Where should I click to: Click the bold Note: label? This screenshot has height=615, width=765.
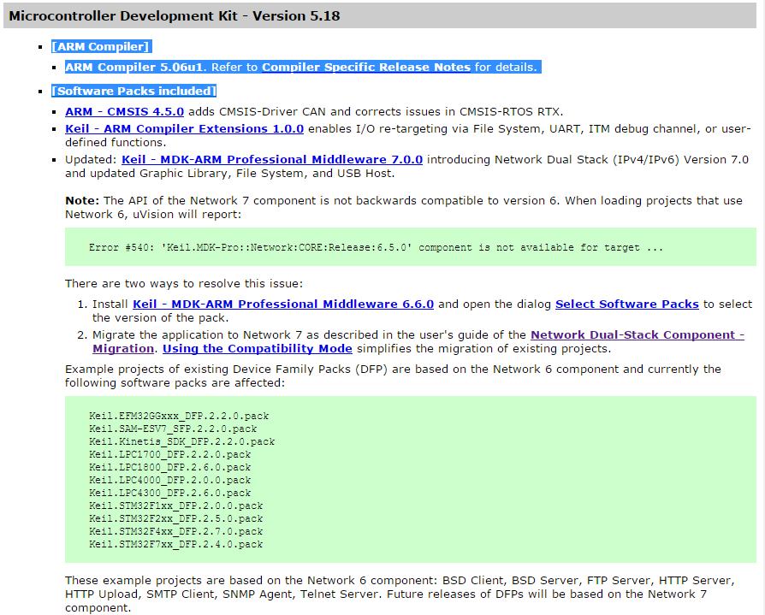(x=82, y=200)
